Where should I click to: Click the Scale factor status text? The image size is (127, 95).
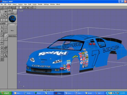[x=49, y=90]
